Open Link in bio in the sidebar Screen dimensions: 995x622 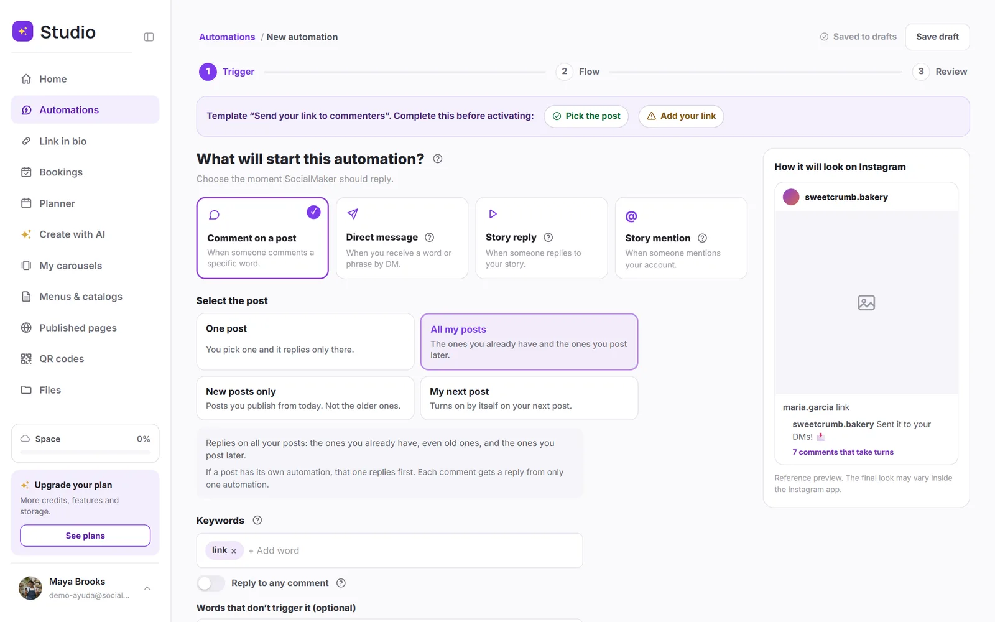point(85,141)
